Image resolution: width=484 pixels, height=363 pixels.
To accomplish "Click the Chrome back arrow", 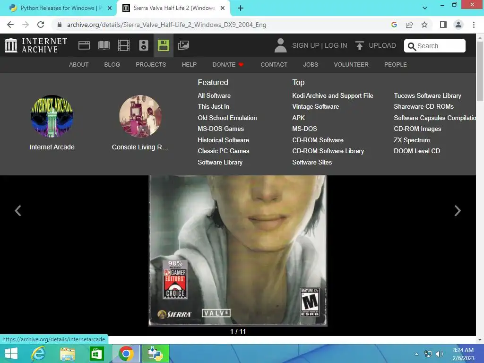I will [x=10, y=25].
